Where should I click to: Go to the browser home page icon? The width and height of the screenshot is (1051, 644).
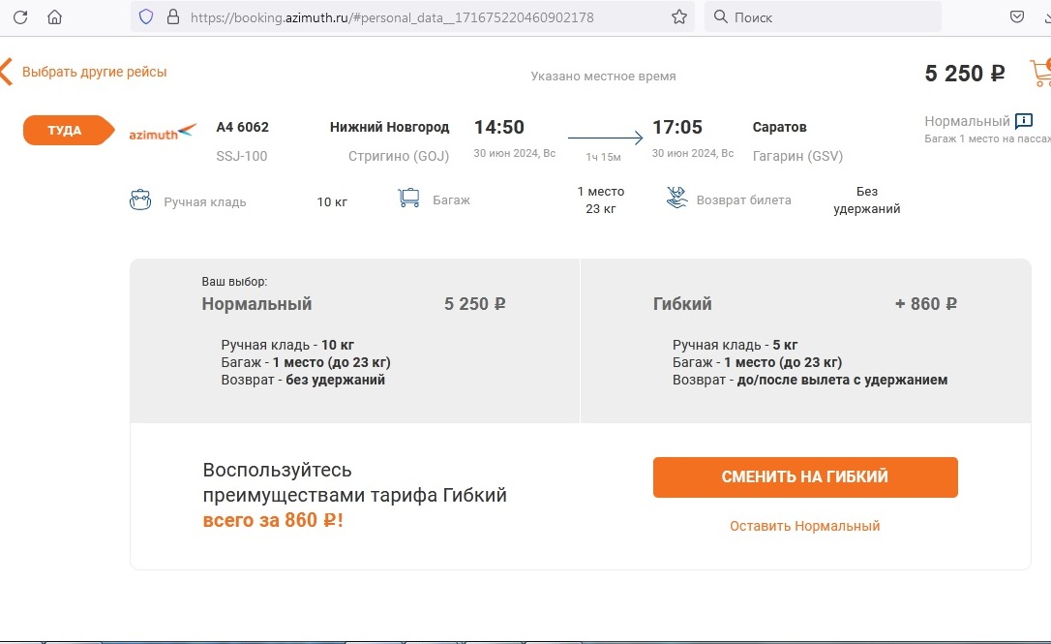coord(54,16)
